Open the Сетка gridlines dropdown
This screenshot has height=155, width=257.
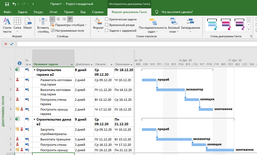[x=17, y=25]
